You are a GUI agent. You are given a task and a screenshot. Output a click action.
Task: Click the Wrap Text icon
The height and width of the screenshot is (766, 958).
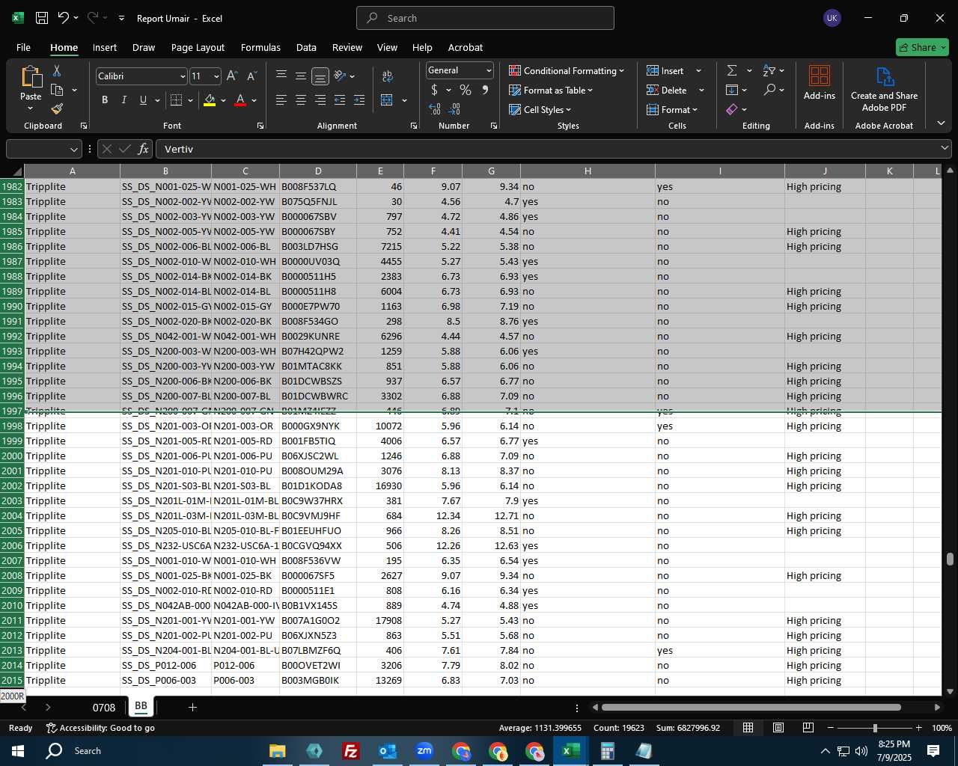pos(388,76)
